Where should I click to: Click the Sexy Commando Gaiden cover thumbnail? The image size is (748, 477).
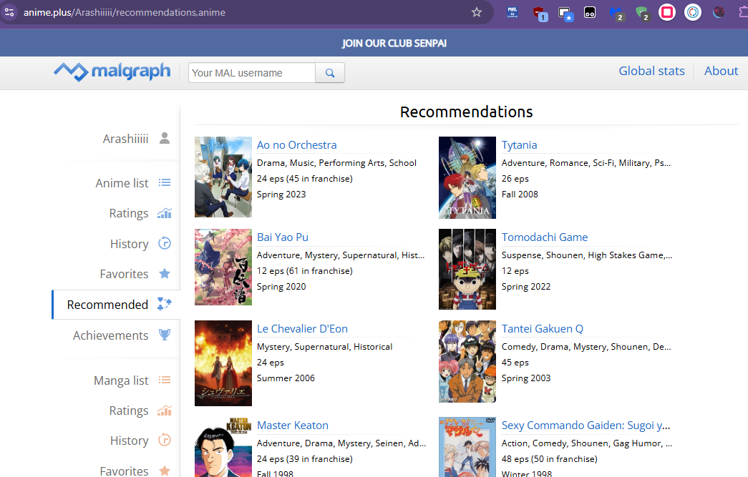click(x=467, y=447)
